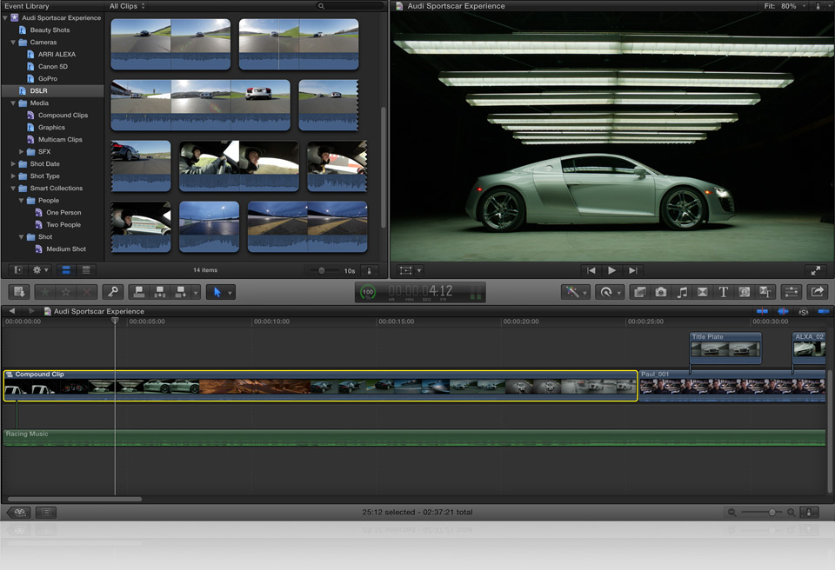Show the Music and Sound browser
The height and width of the screenshot is (570, 835).
tap(682, 292)
